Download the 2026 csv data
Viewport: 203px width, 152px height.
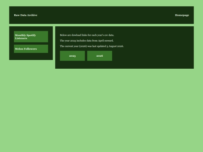pyautogui.click(x=100, y=56)
